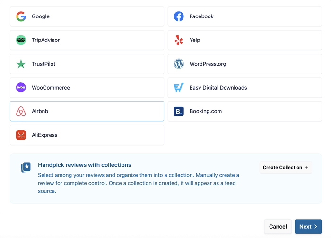Select the Easy Digital Downloads label
This screenshot has height=238, width=331.
[218, 88]
